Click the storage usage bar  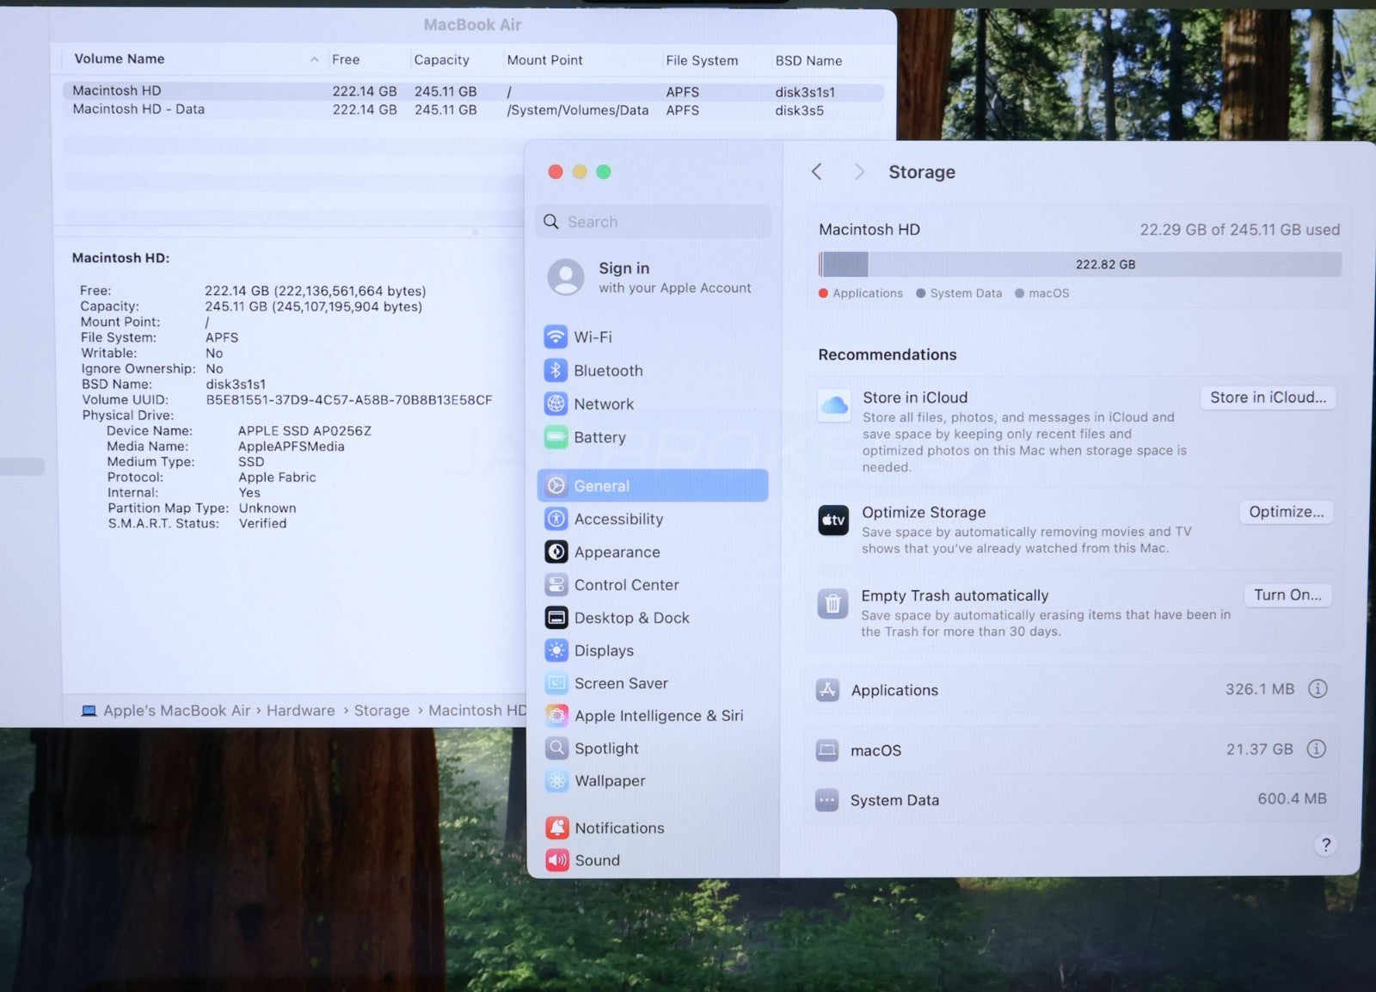[1079, 265]
